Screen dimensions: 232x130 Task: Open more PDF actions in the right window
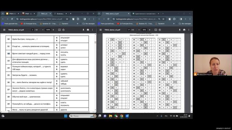(189, 30)
